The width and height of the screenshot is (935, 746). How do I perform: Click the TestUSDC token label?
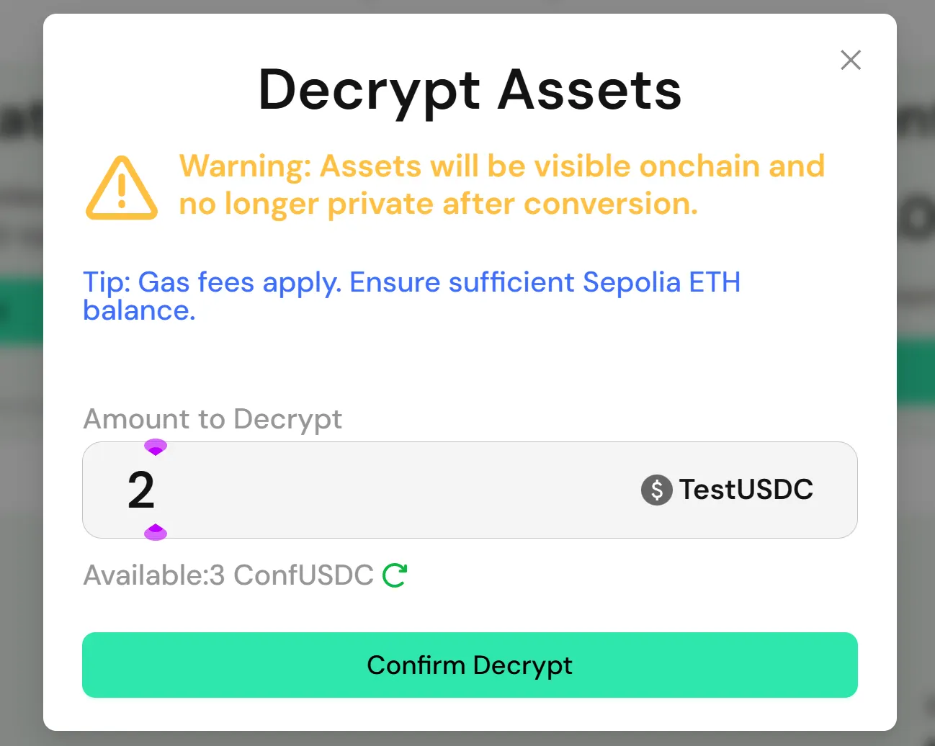[x=746, y=490]
